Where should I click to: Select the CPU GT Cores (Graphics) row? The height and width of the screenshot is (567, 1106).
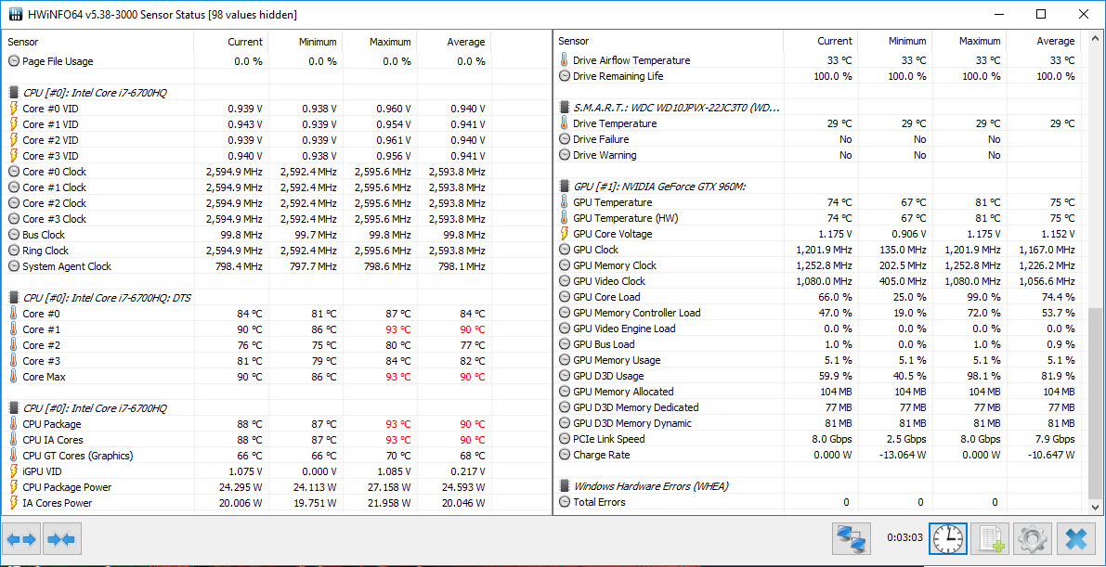[x=247, y=456]
